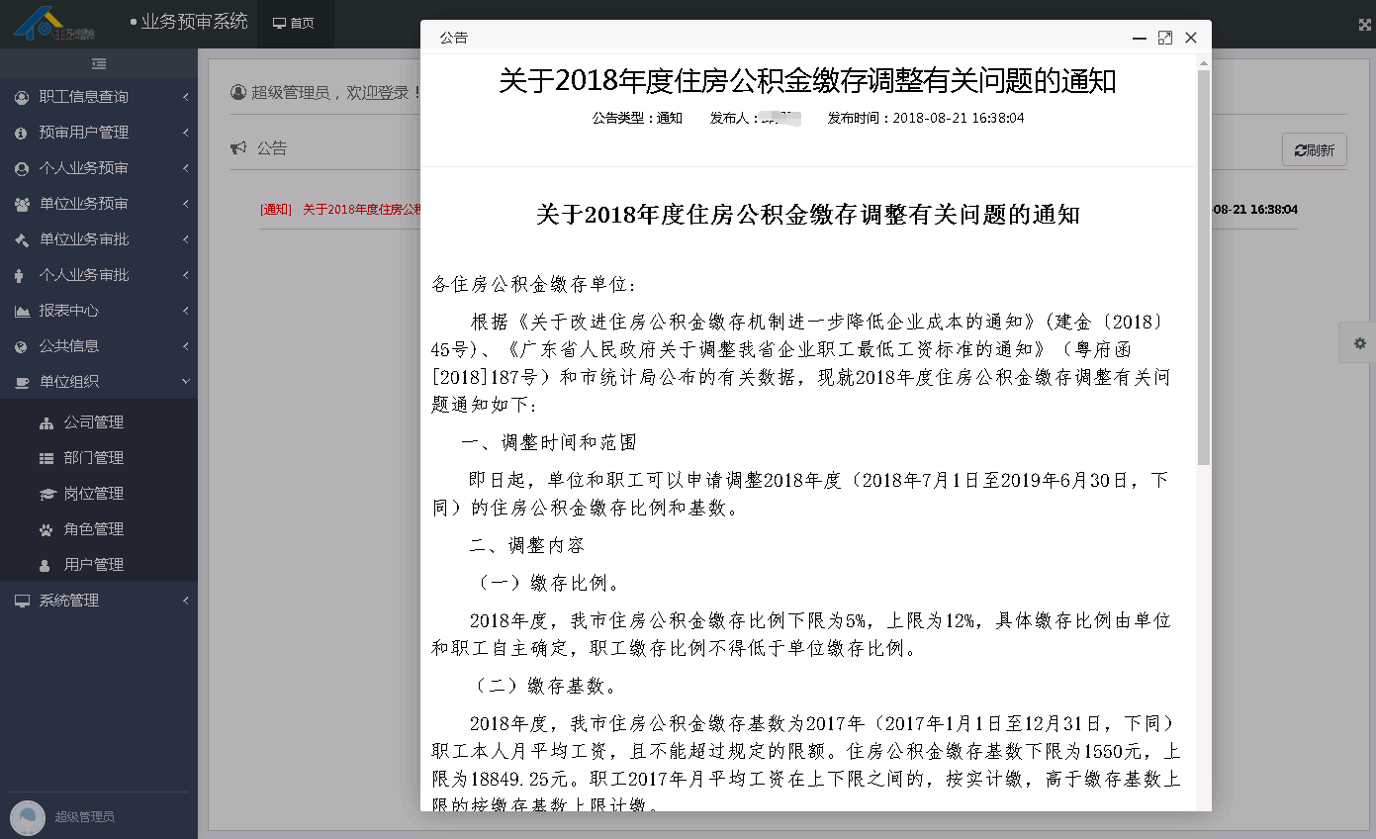Open the red 关于2018年度住房公积 notice link
Image resolution: width=1376 pixels, height=839 pixels.
click(x=362, y=210)
